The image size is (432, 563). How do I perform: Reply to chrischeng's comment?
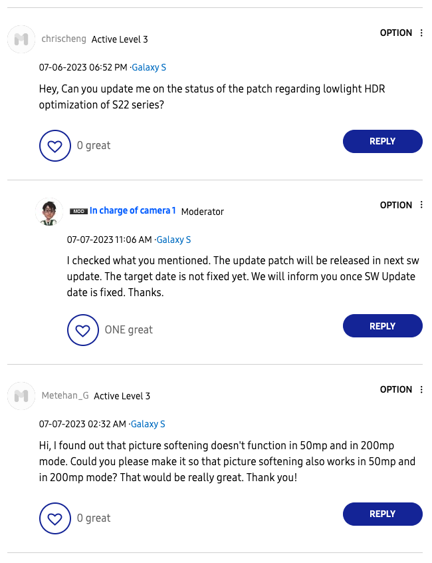[x=382, y=142]
